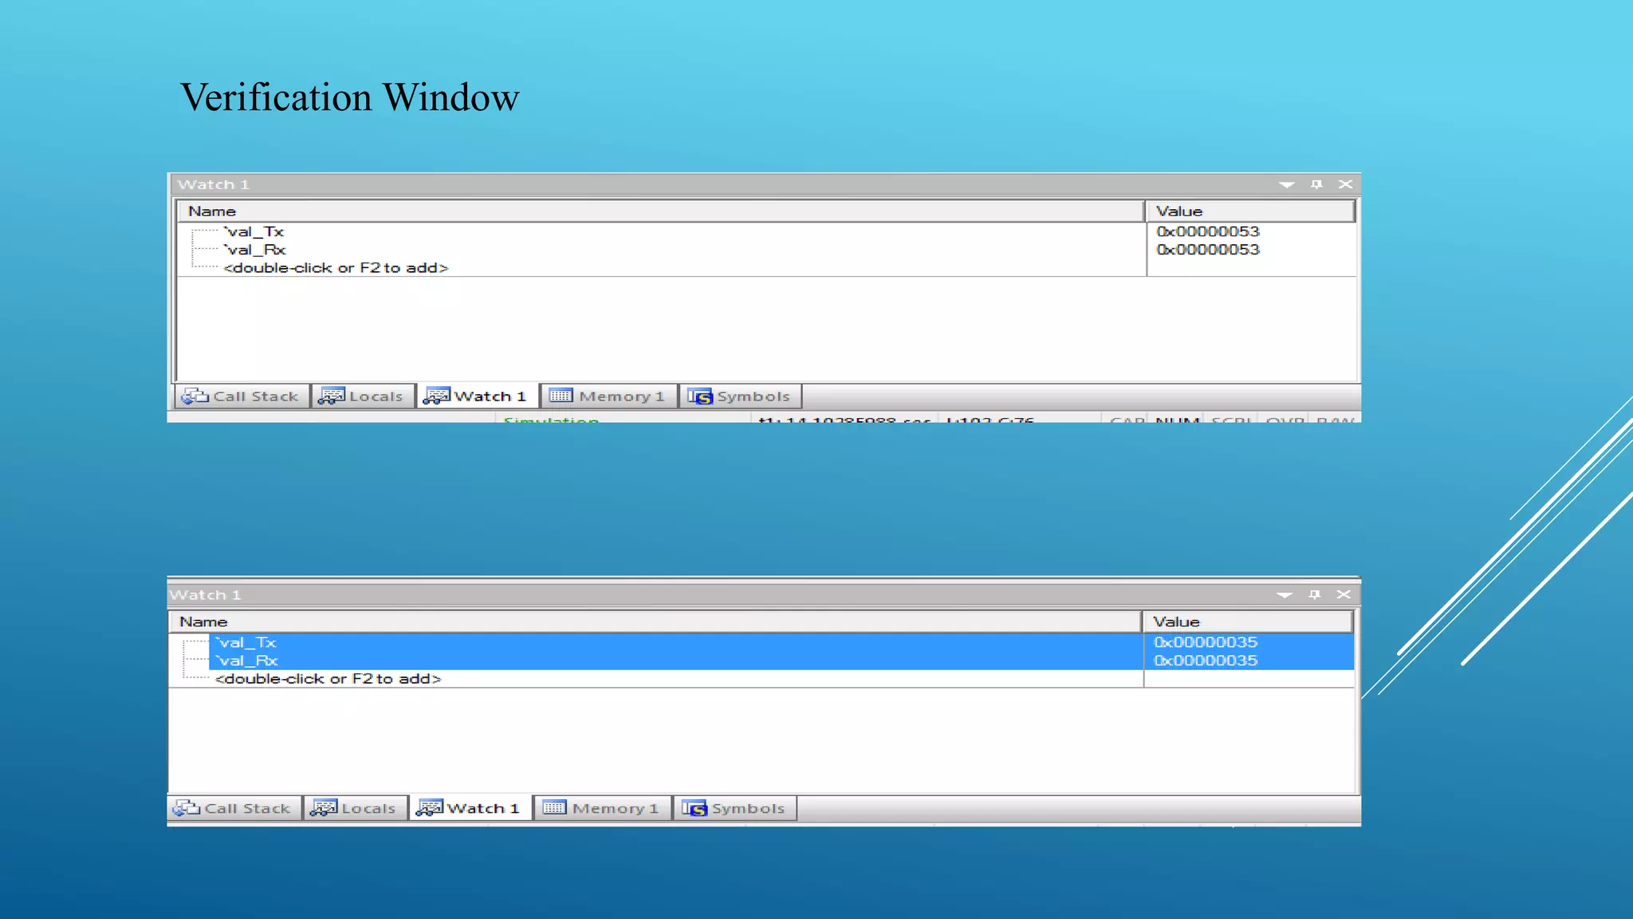Image resolution: width=1633 pixels, height=919 pixels.
Task: Click Memory 1 icon in upper window
Action: click(x=561, y=396)
